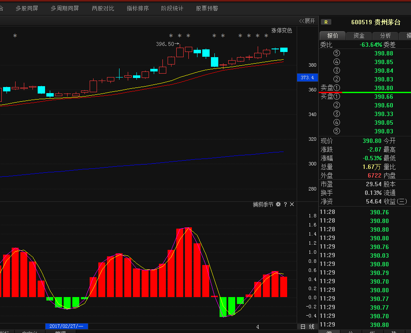Click the 380 price axis label
The height and width of the screenshot is (333, 411).
coord(312,65)
